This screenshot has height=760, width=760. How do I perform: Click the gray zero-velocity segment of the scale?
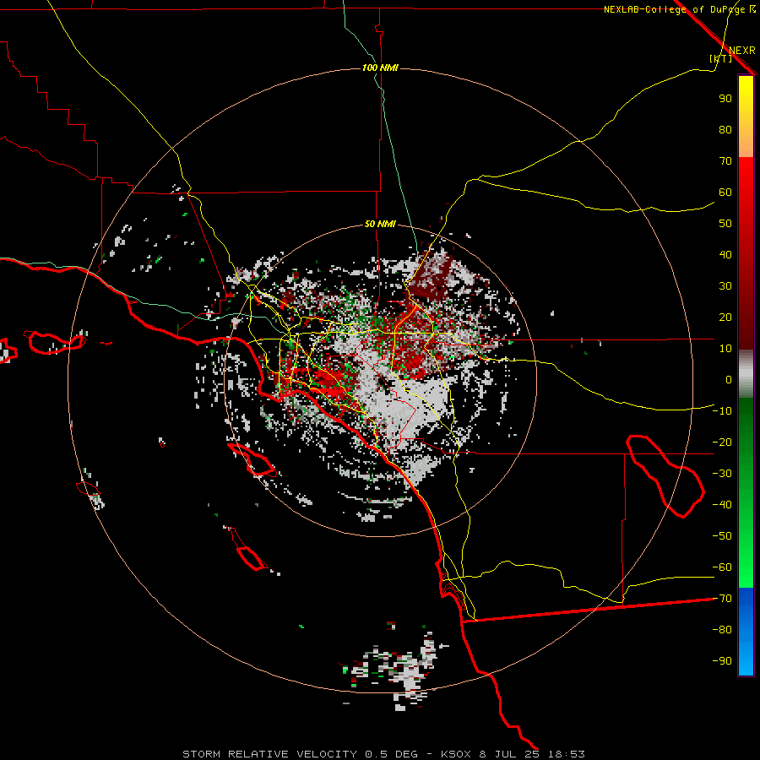click(x=746, y=374)
